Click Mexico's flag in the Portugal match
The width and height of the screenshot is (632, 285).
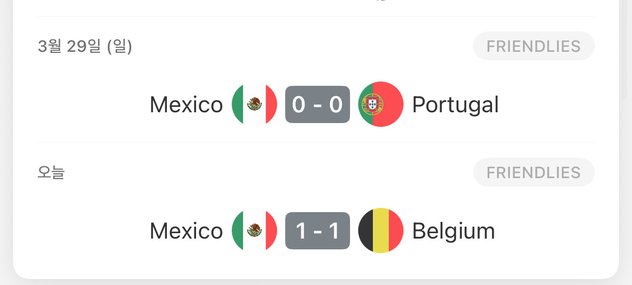tap(254, 104)
